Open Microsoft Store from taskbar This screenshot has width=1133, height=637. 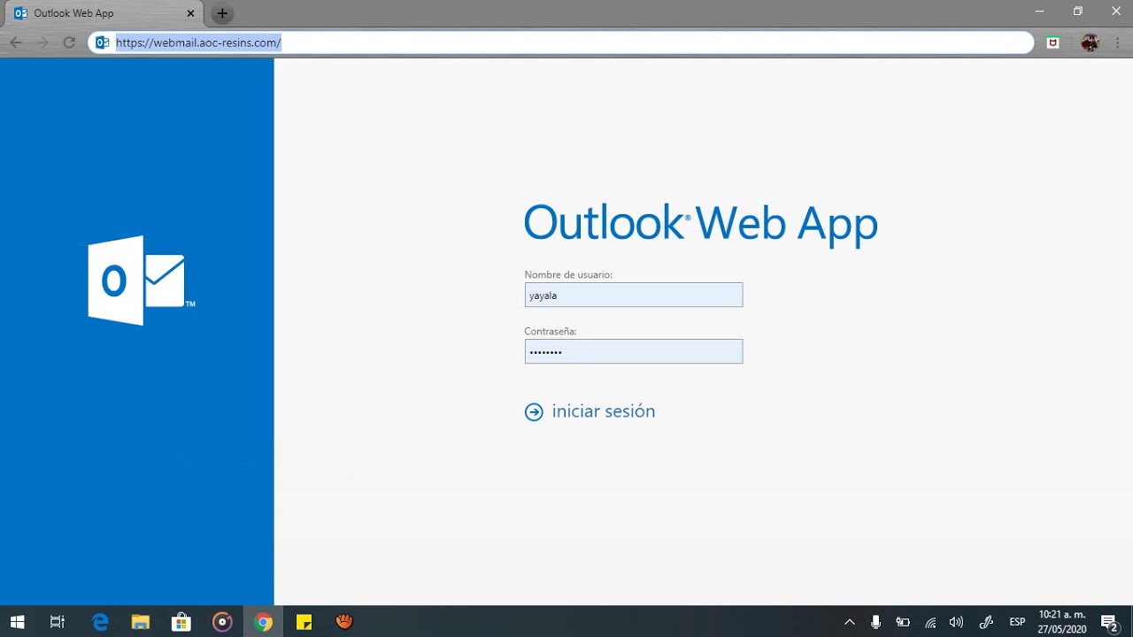click(181, 622)
